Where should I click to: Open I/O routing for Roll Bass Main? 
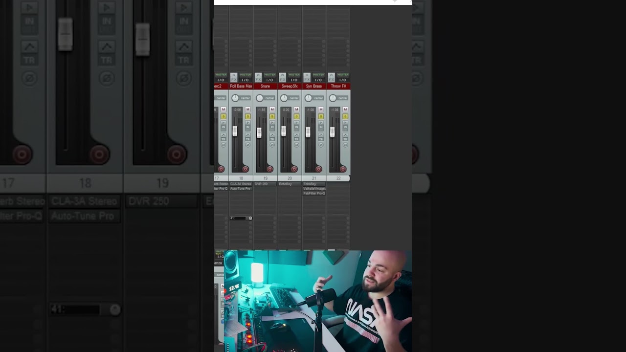[x=245, y=80]
